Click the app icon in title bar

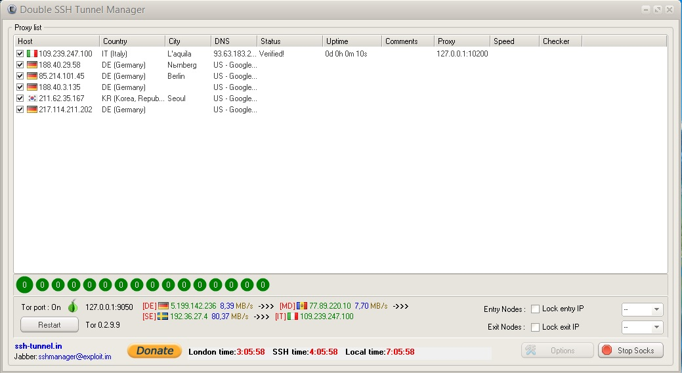pos(11,10)
